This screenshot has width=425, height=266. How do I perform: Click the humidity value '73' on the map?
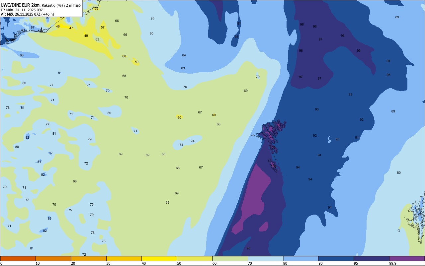pyautogui.click(x=104, y=241)
